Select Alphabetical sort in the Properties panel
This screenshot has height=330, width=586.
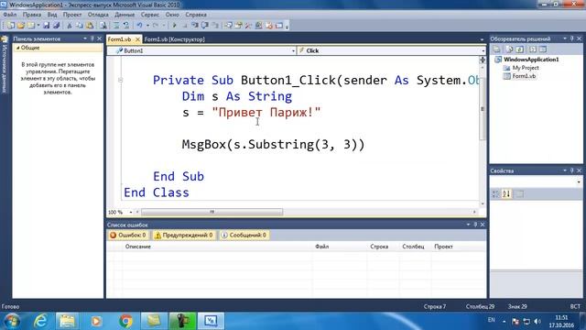[x=506, y=193]
